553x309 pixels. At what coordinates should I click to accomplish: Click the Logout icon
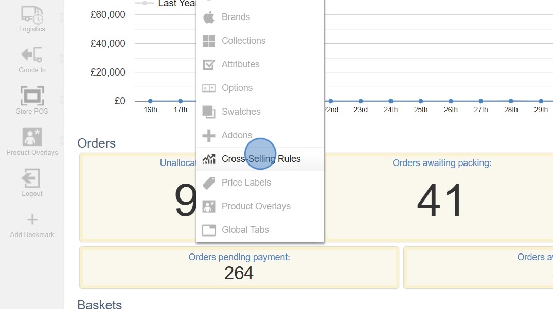tap(32, 178)
